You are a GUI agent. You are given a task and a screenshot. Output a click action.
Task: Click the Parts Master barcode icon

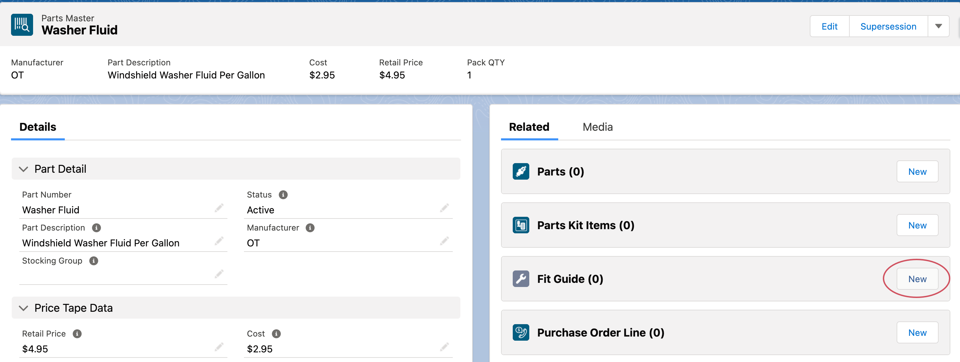pos(22,25)
